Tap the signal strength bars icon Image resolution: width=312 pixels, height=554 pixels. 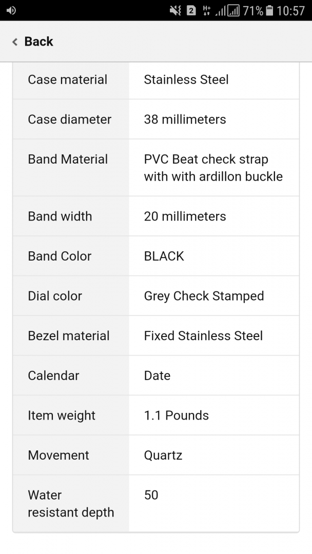tap(227, 10)
